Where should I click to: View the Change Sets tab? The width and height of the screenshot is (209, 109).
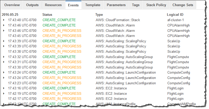coord(183,5)
